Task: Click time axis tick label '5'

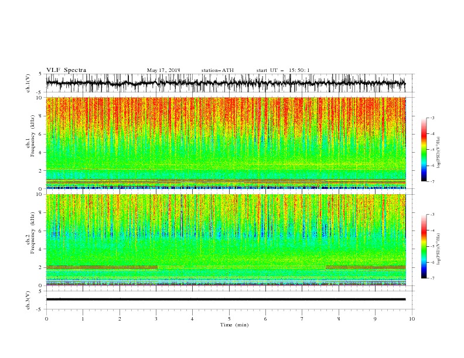Action: pos(229,319)
